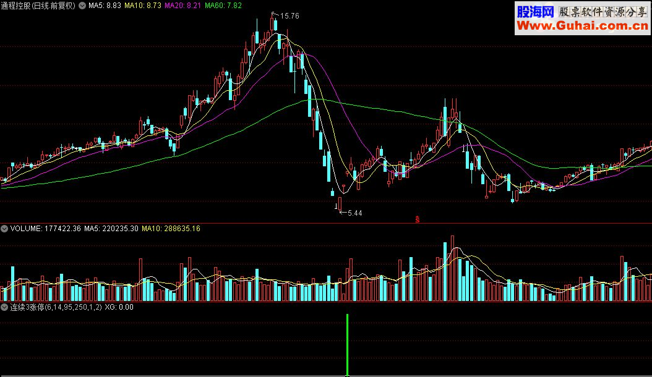The image size is (652, 377).
Task: Click the volume MA10: 288635.16 label
Action: [x=171, y=229]
